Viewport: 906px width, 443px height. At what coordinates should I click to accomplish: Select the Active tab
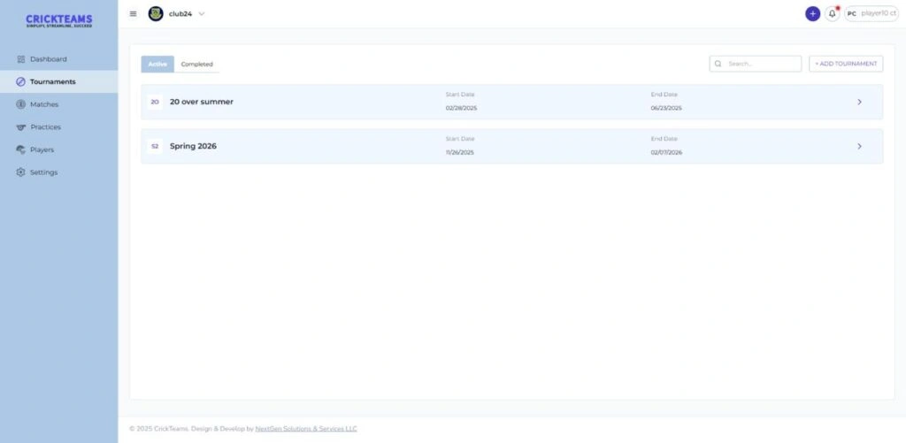click(157, 65)
